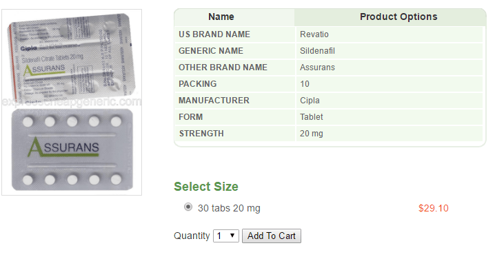Click the $29.10 price text
495x259 pixels.
tap(434, 208)
